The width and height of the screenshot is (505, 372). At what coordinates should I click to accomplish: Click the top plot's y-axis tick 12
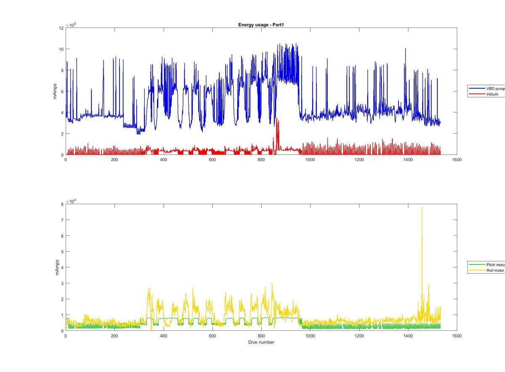(x=61, y=28)
